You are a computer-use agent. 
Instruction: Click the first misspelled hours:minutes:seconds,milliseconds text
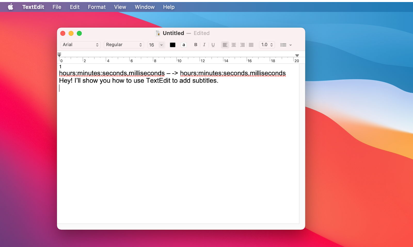112,73
